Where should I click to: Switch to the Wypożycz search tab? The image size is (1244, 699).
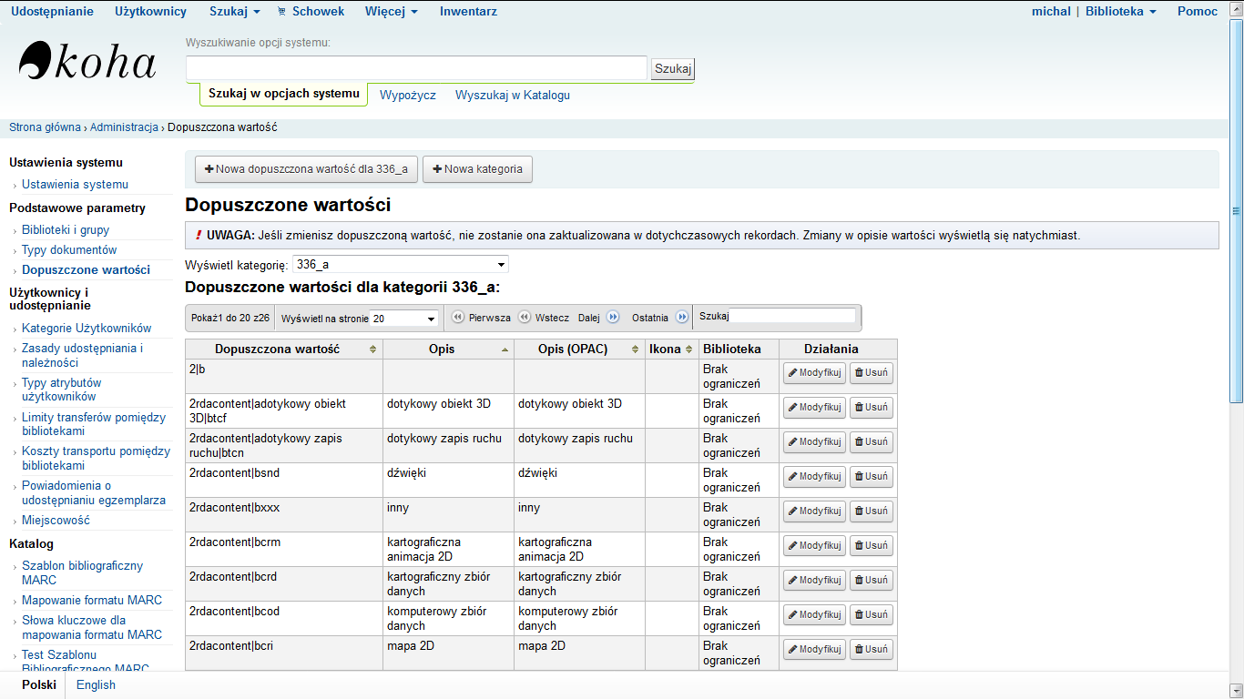[x=407, y=95]
